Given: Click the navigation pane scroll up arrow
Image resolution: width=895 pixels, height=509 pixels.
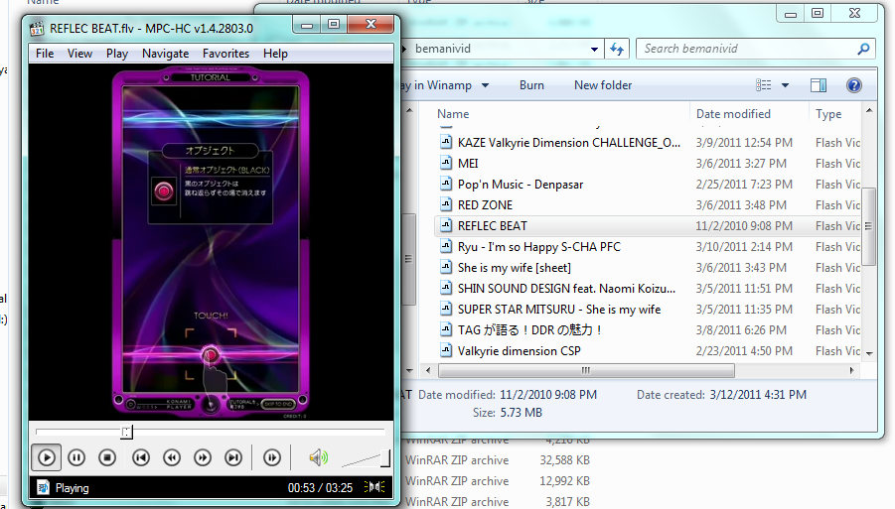Looking at the screenshot, I should [409, 110].
